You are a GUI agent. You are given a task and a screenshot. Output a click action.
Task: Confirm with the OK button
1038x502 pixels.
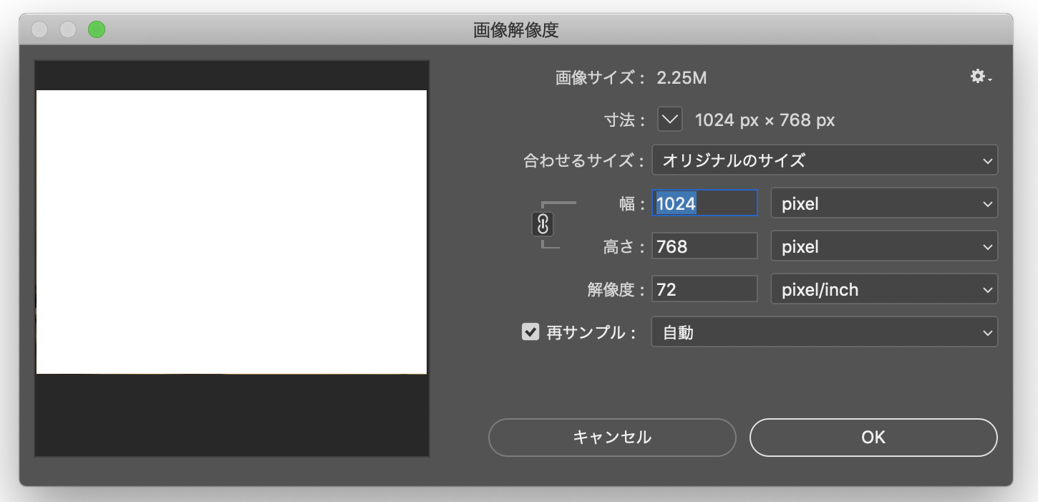(x=873, y=437)
